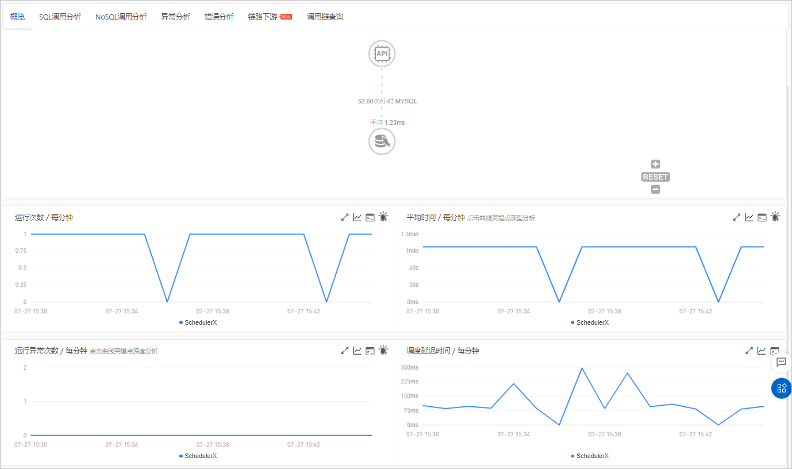Open line-chart view for 平均时间 panel
Screen dimensions: 792x469
[x=749, y=217]
